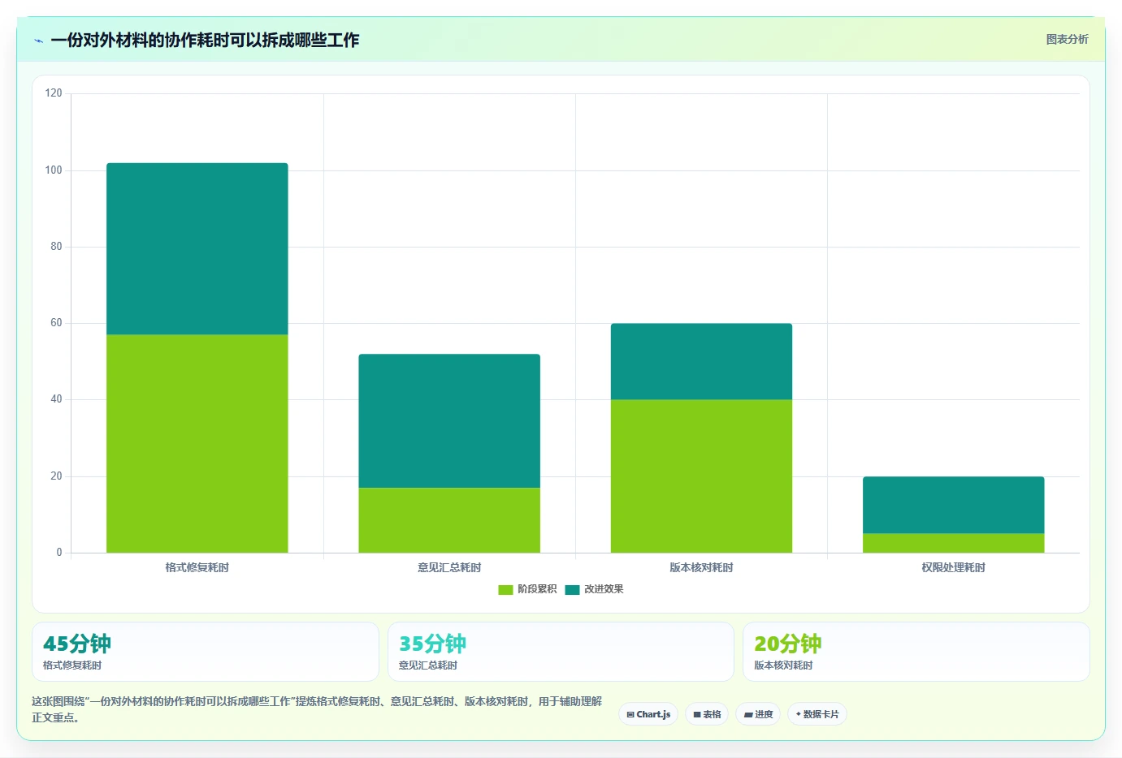Screen dimensions: 1122x758
Task: Click the teal 改进效果 bar for 意见汇总耗时
Action: (x=449, y=420)
